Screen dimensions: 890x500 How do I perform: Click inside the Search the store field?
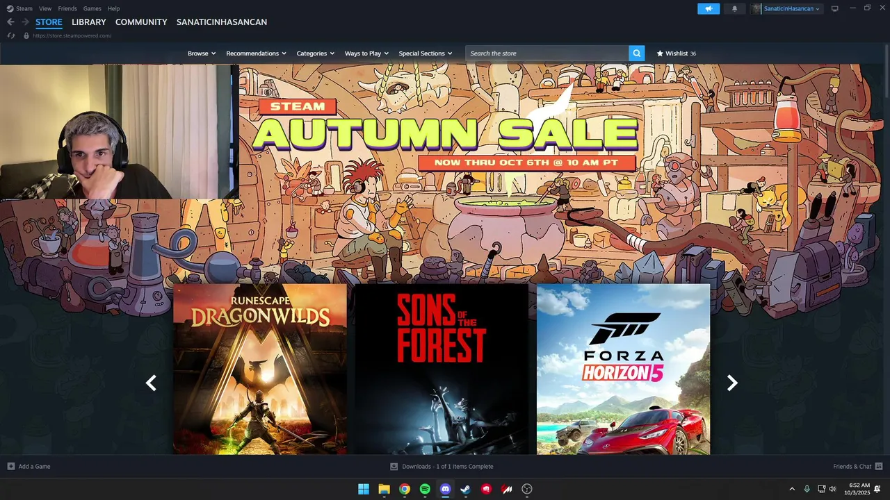click(x=547, y=53)
